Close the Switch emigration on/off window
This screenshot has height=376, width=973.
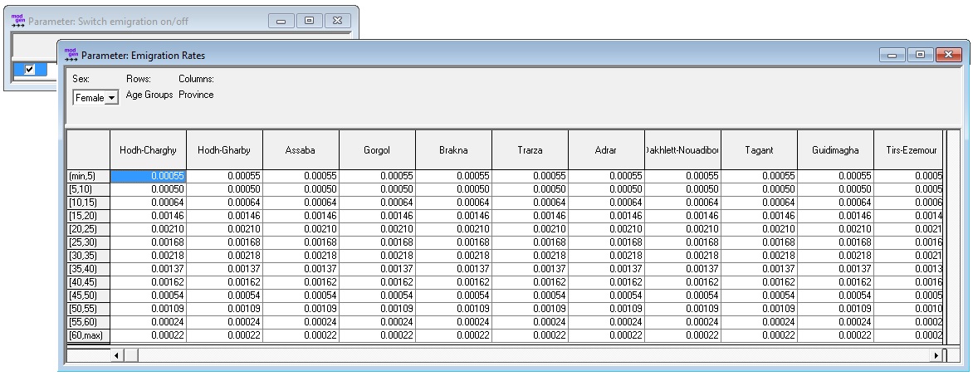(x=335, y=19)
